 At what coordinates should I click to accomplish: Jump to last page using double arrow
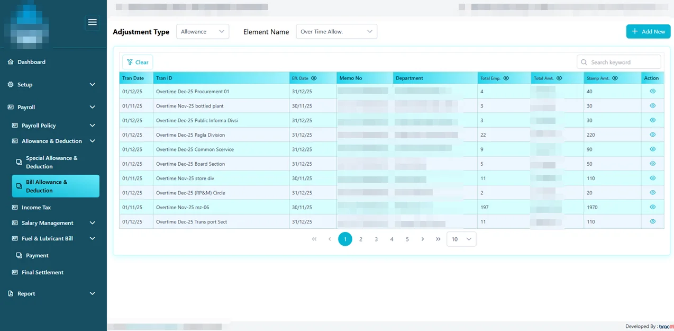tap(438, 239)
